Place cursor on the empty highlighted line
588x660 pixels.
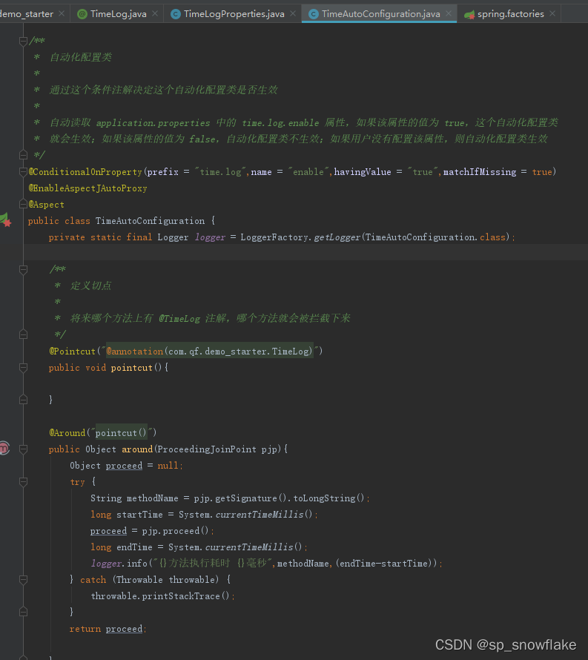pyautogui.click(x=305, y=252)
